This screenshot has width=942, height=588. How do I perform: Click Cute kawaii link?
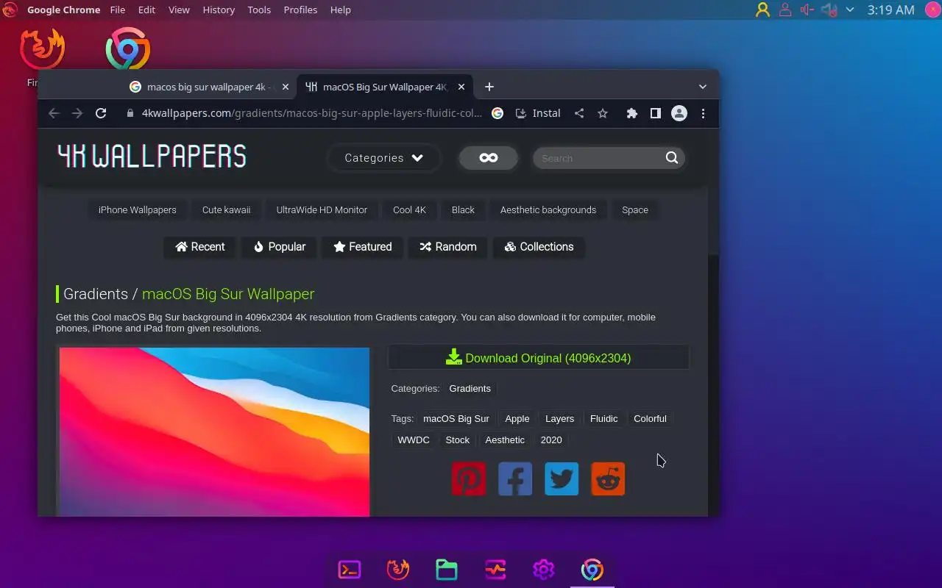(x=227, y=209)
